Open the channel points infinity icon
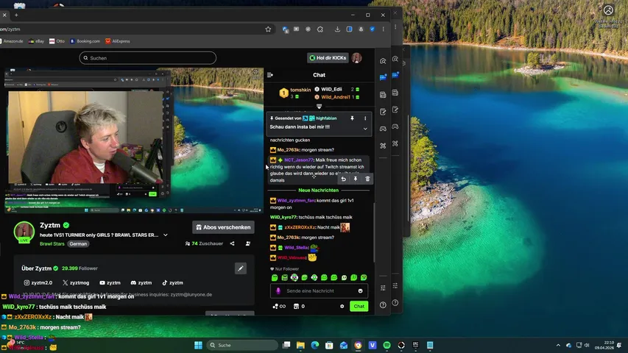Viewport: 628px width, 353px height. click(x=279, y=306)
